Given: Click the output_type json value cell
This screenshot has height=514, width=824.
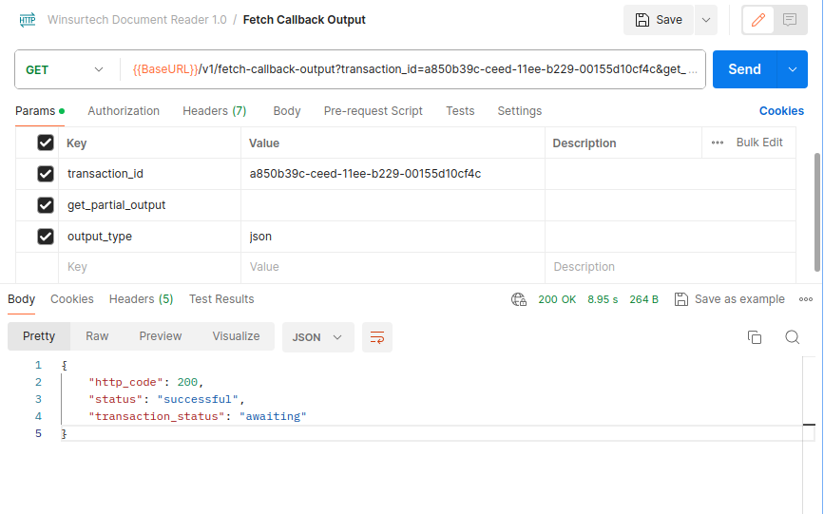Looking at the screenshot, I should [393, 236].
